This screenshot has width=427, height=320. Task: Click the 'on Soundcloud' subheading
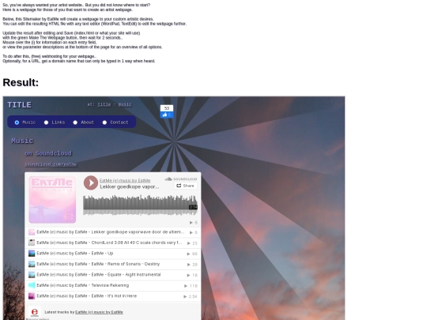point(48,153)
